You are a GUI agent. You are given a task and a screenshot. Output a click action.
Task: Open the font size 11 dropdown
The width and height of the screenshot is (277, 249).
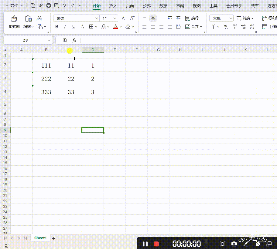[115, 18]
